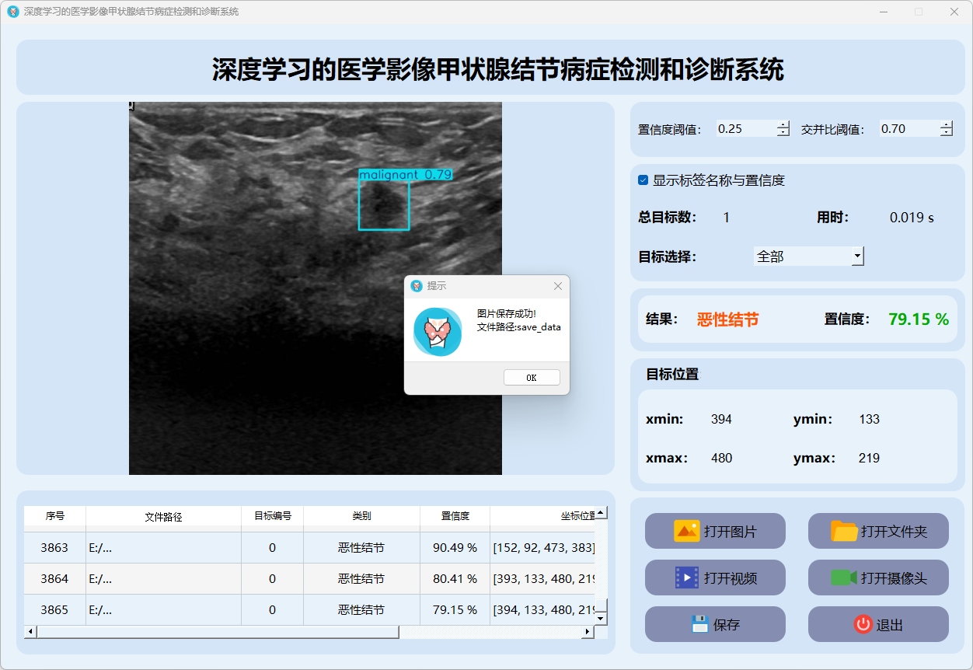Screen dimensions: 973x670
Task: Click the 退出 button
Action: pos(878,624)
